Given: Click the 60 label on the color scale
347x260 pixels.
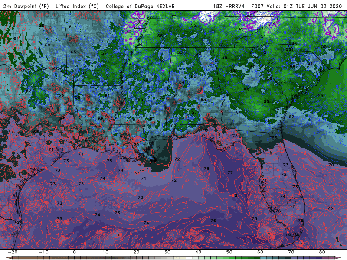Looking at the screenshot, I should pos(260,252).
